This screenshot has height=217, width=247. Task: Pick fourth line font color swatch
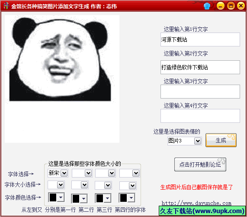coord(124,198)
